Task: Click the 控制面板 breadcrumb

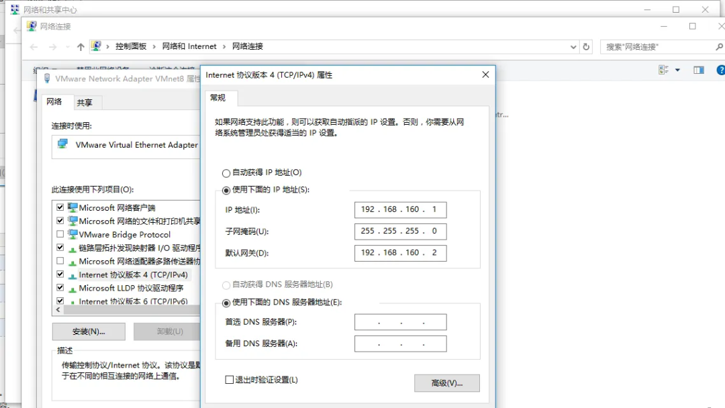Action: tap(131, 46)
